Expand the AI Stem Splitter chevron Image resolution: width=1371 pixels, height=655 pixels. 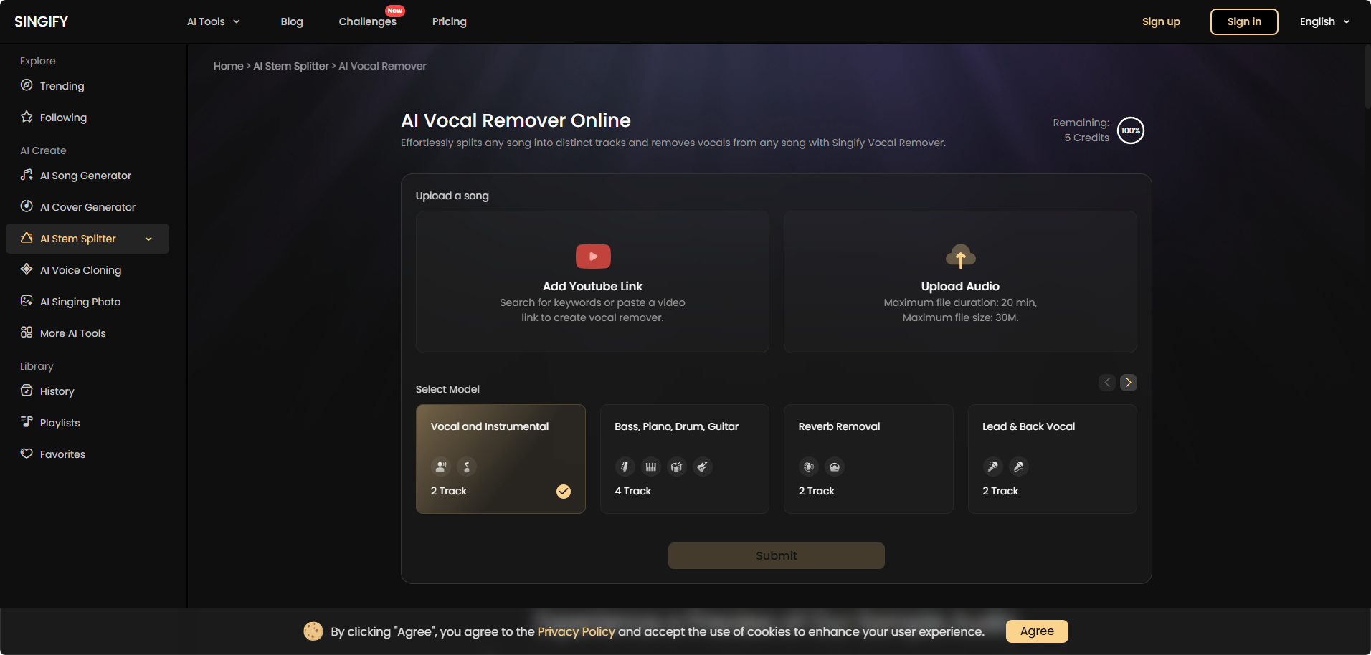pos(148,239)
